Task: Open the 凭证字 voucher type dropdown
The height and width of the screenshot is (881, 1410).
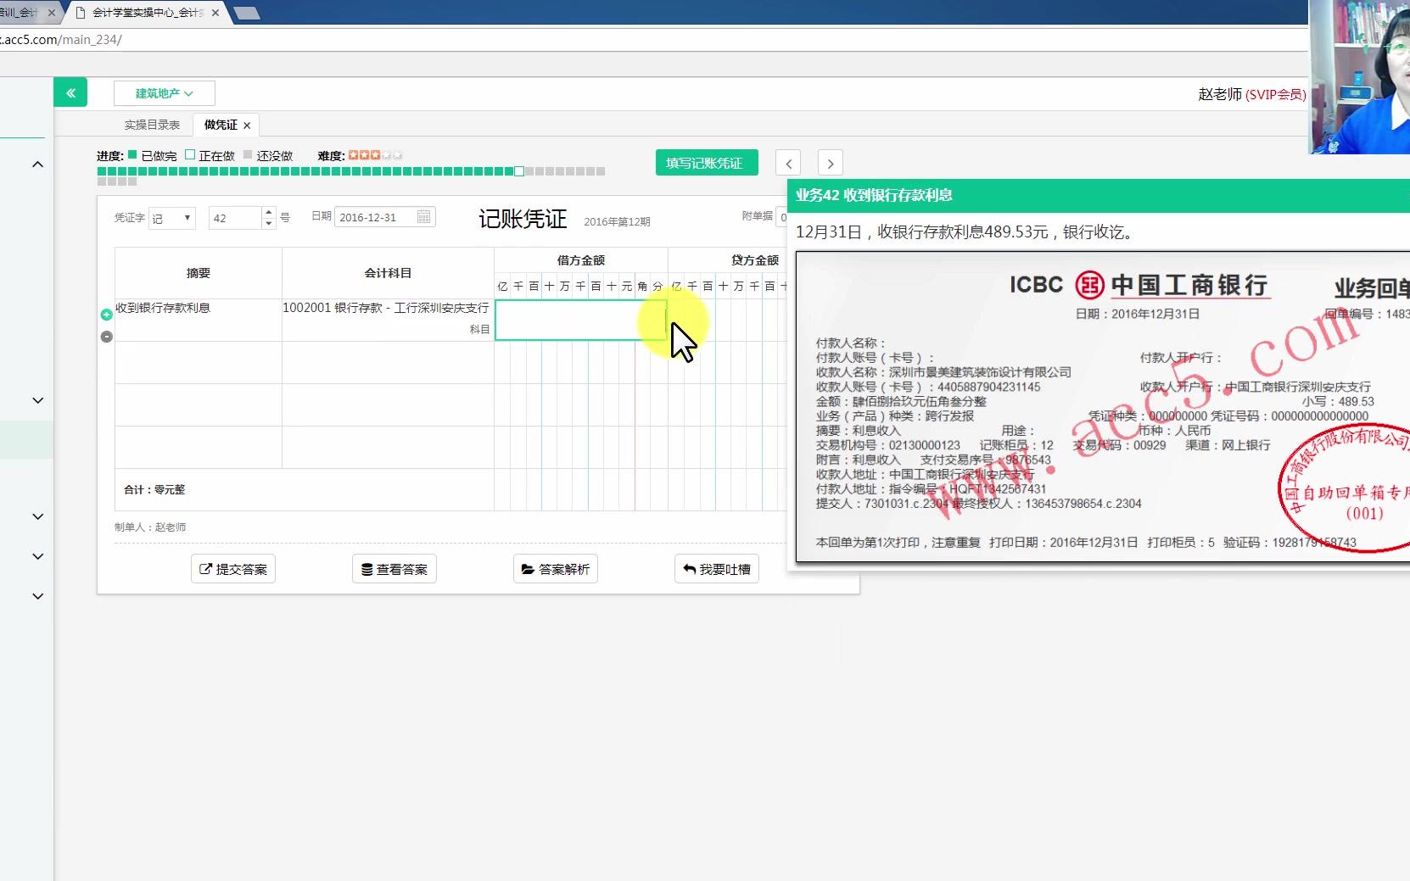Action: click(x=172, y=218)
